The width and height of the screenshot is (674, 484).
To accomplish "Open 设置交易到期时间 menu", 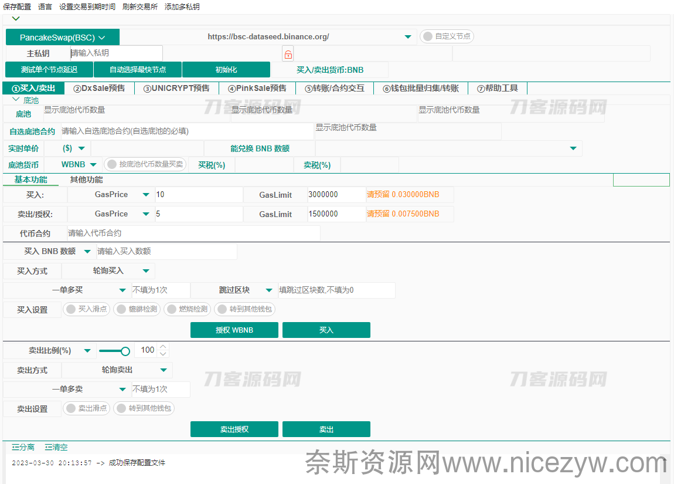I will 87,7.
